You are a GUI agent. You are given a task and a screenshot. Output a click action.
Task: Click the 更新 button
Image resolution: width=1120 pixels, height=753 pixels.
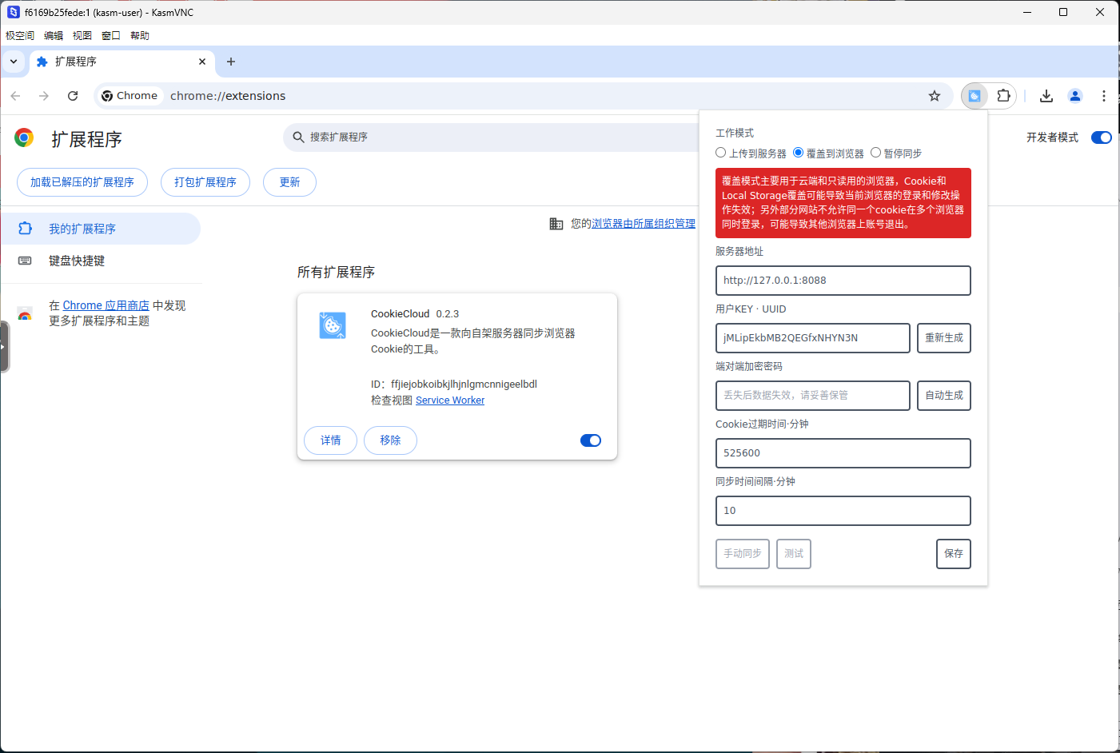pyautogui.click(x=289, y=182)
